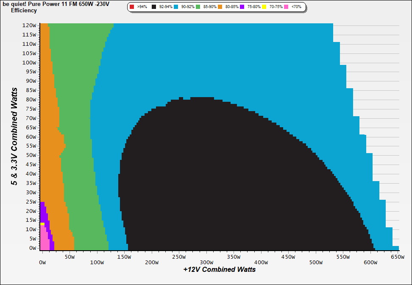Click the small yellow 70-75% efficiency patch
412x285 pixels.
[x=42, y=224]
